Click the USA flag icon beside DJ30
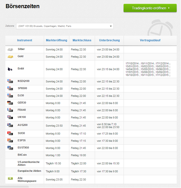181x188 pixels. [10, 96]
